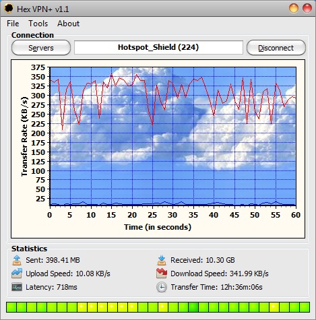Click the Transfer Time clock icon
Screen dimensions: 316x320
tap(162, 287)
